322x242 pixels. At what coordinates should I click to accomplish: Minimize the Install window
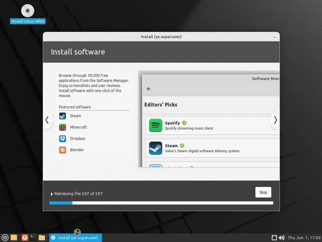275,37
